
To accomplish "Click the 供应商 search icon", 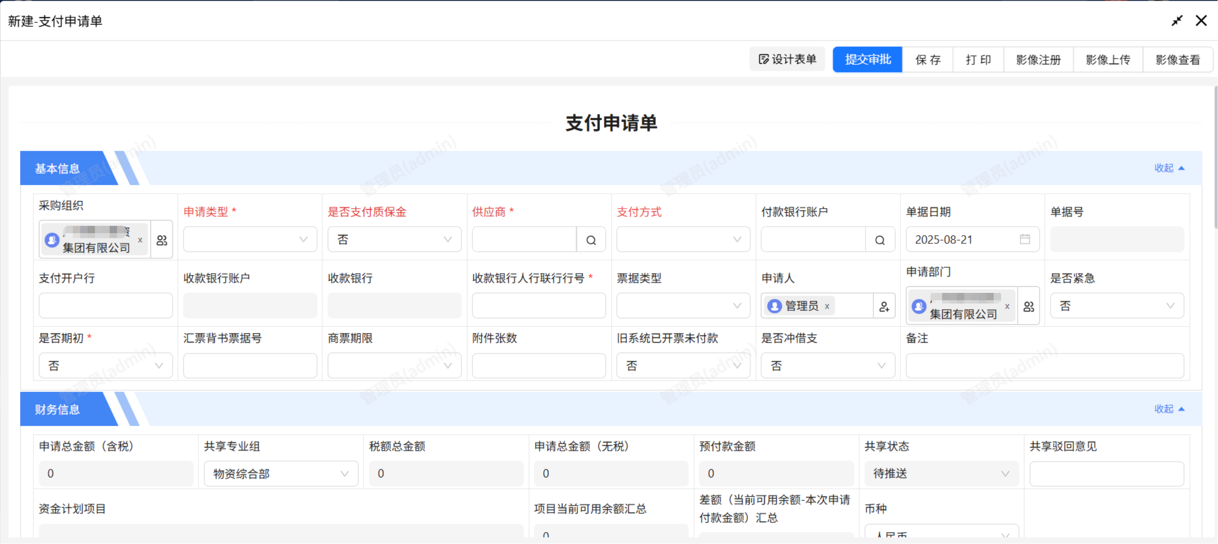I will [591, 240].
